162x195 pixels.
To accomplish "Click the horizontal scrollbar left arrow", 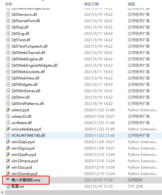I will coord(2,193).
